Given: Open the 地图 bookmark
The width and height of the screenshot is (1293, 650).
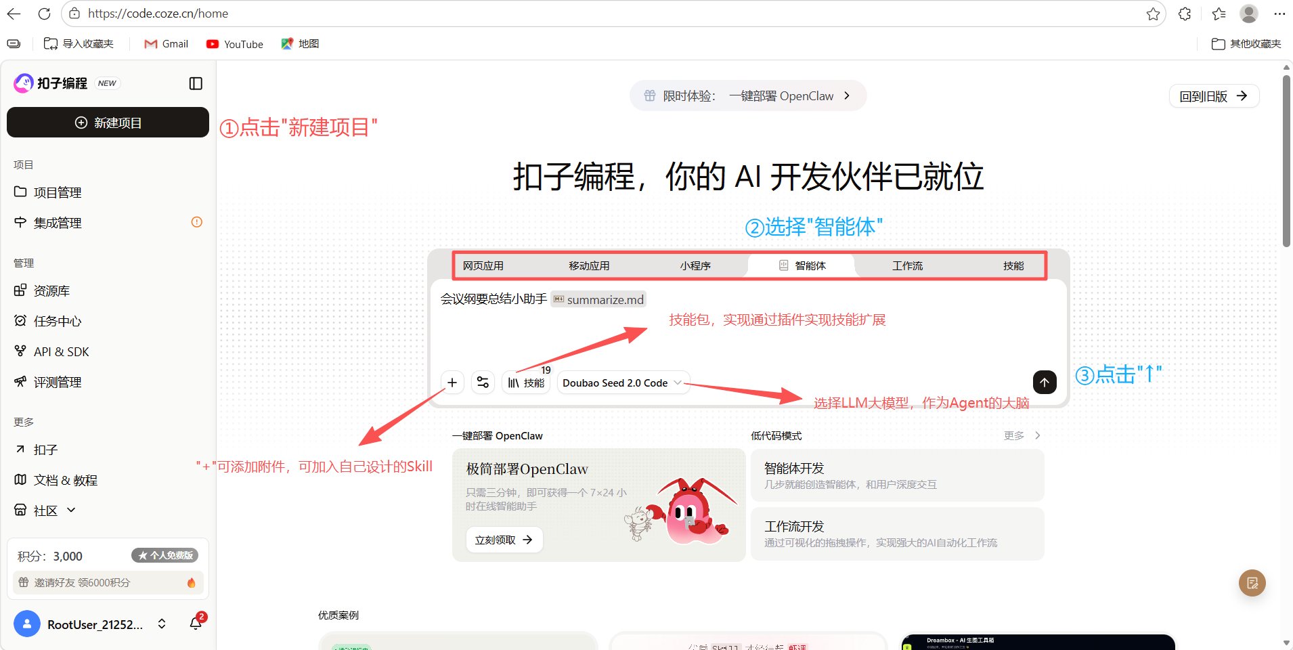Looking at the screenshot, I should tap(300, 44).
